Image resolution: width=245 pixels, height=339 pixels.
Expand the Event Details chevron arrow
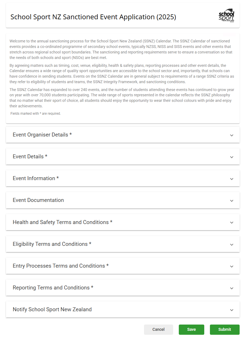[232, 157]
